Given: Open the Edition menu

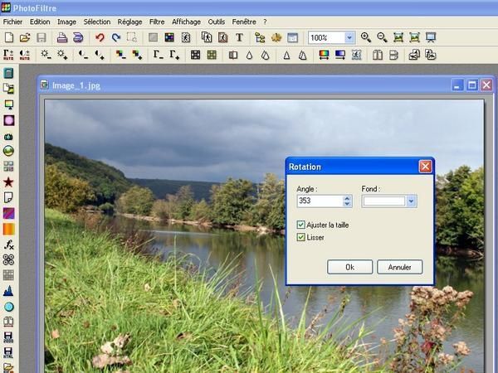Looking at the screenshot, I should (x=40, y=22).
